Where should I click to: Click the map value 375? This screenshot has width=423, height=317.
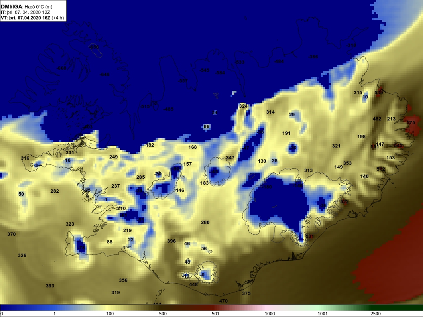coord(246,294)
